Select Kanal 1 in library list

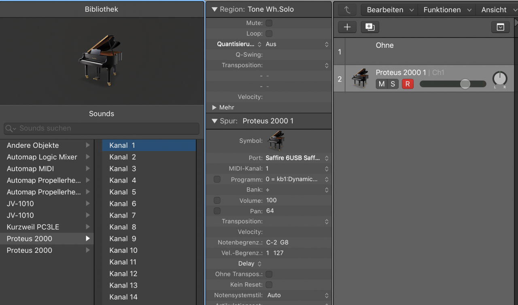(149, 145)
